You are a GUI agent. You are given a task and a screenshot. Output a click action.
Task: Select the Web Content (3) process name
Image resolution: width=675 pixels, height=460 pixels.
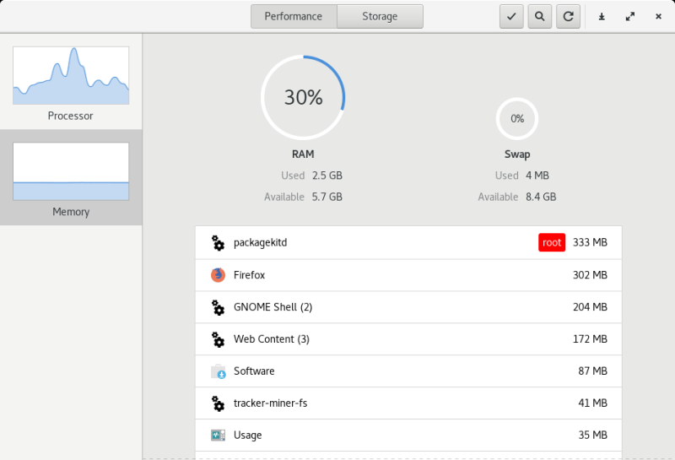[272, 339]
